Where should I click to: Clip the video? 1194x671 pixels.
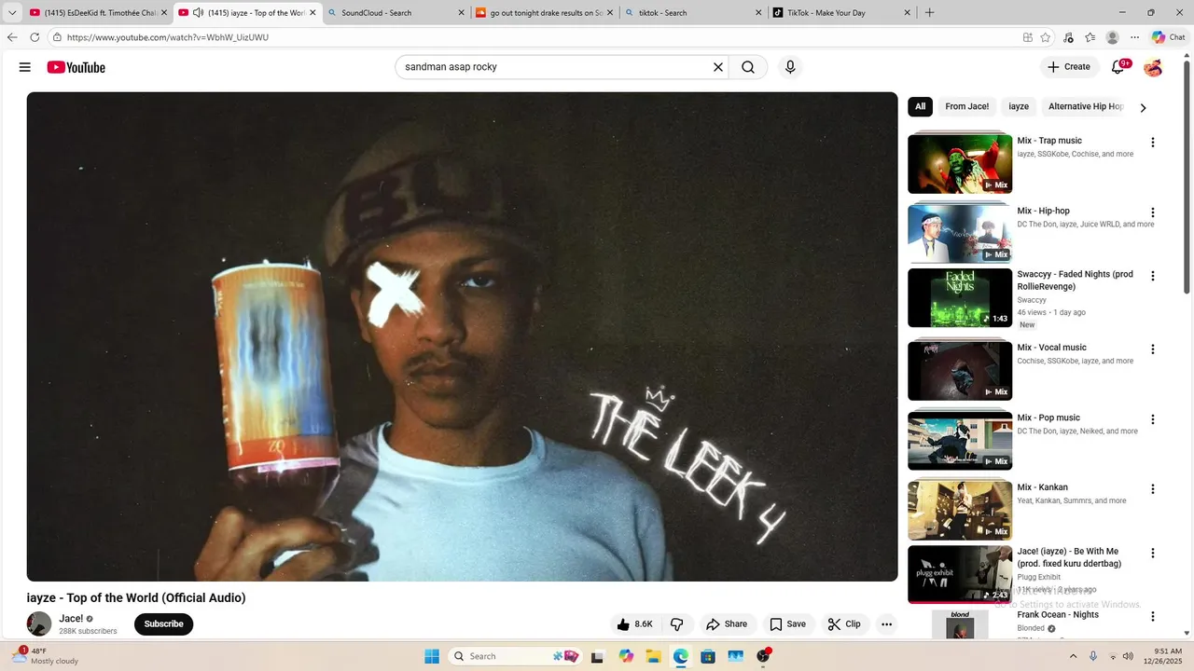pos(844,624)
